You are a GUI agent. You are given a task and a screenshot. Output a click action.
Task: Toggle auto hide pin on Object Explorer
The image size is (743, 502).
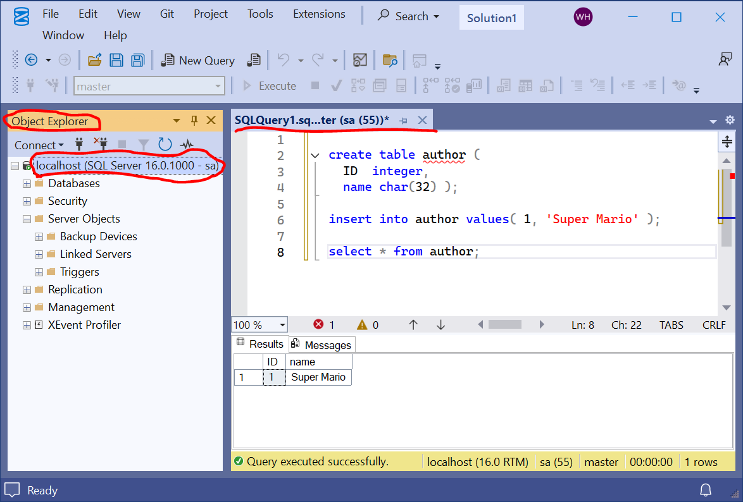click(x=194, y=120)
